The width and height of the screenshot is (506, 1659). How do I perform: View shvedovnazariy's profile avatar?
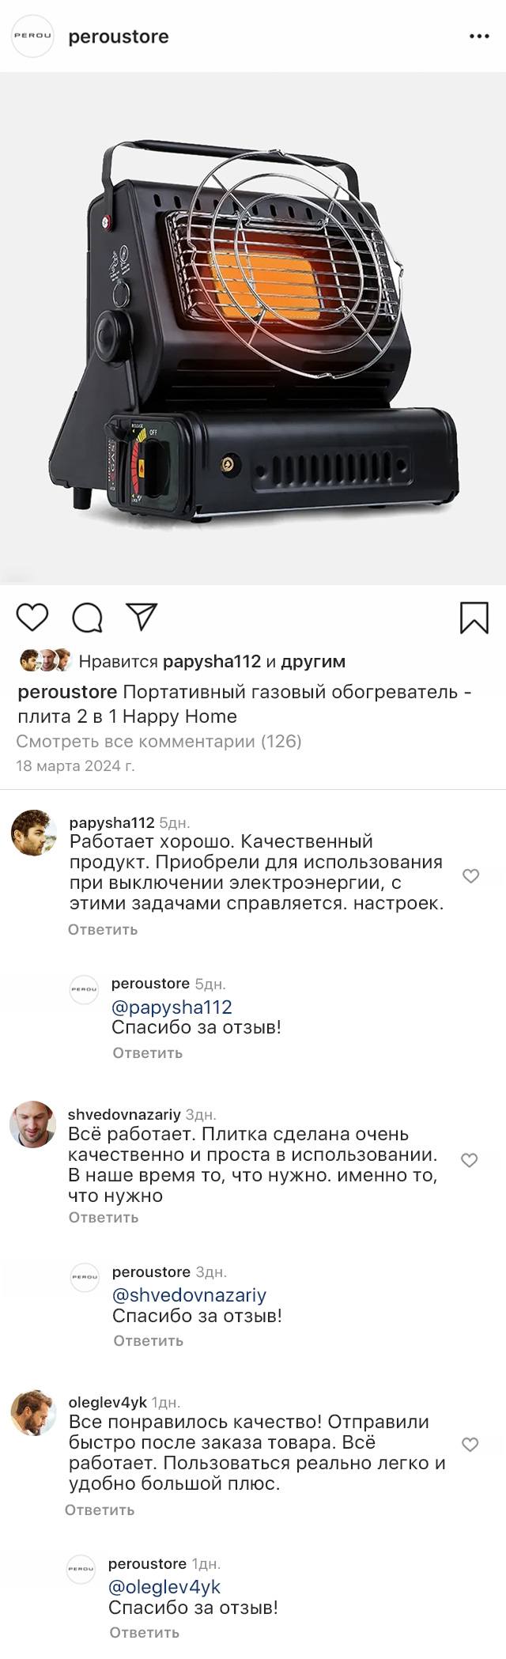(32, 1124)
